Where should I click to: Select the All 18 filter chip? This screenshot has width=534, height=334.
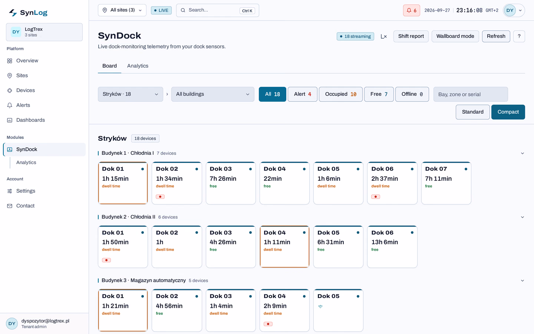[x=273, y=94]
